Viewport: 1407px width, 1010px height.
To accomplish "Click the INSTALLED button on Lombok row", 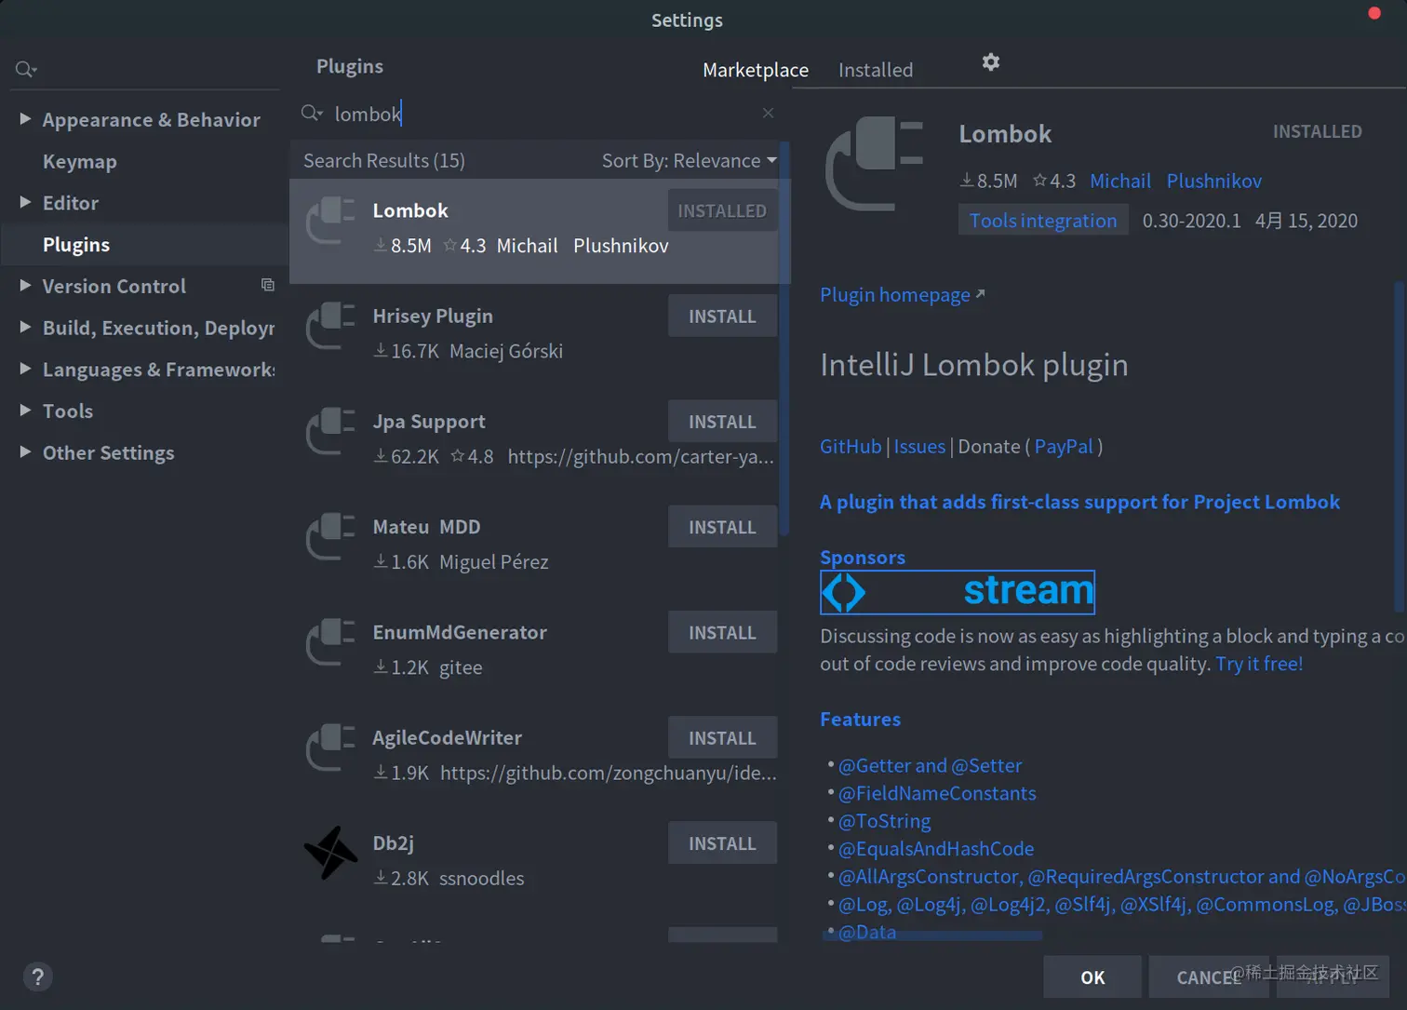I will pos(722,210).
